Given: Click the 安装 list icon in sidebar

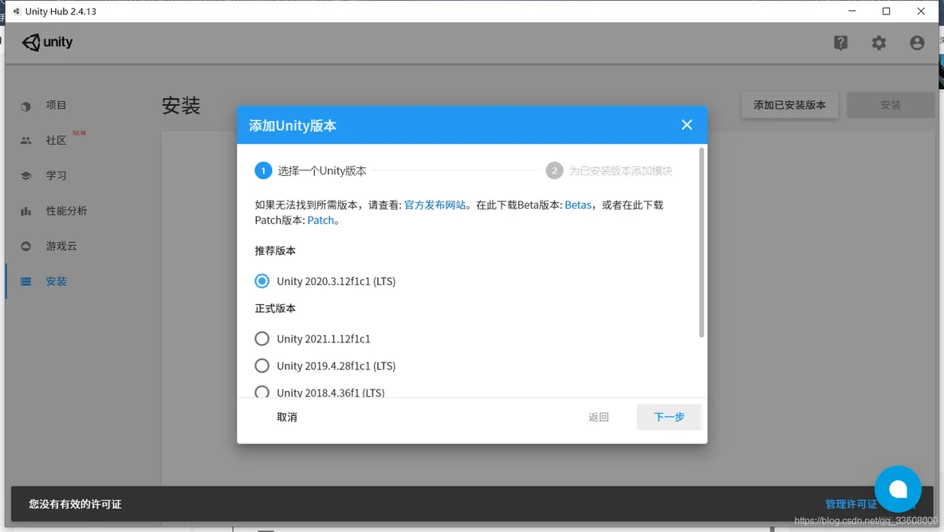Looking at the screenshot, I should [26, 281].
